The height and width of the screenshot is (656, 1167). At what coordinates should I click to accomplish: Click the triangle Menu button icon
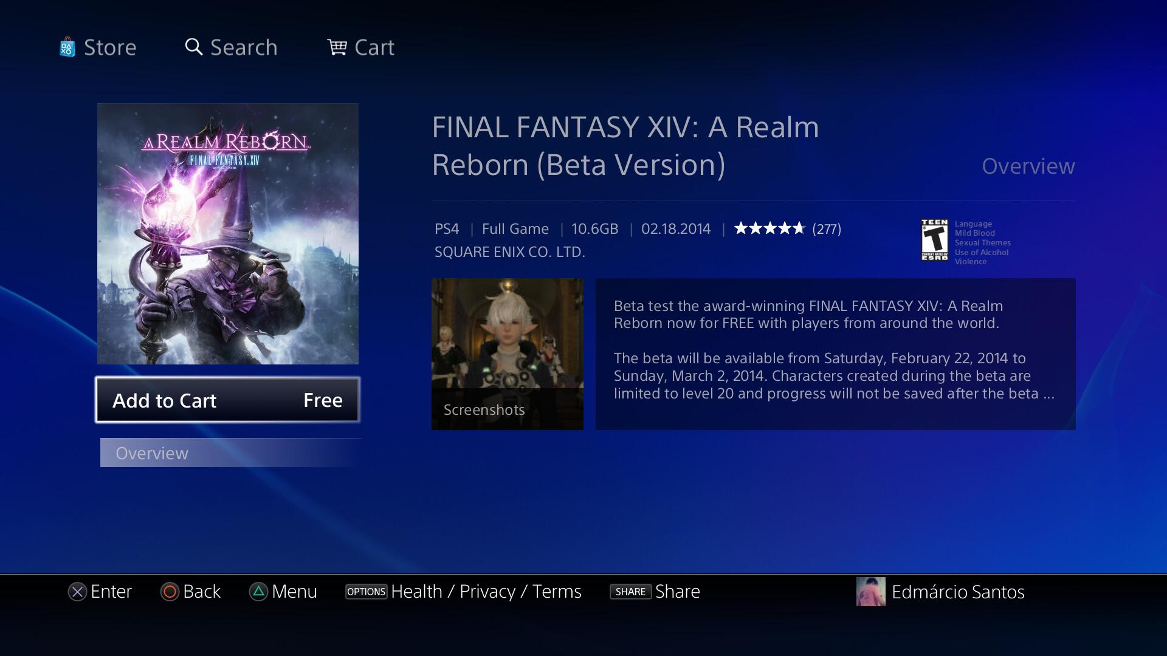coord(258,592)
